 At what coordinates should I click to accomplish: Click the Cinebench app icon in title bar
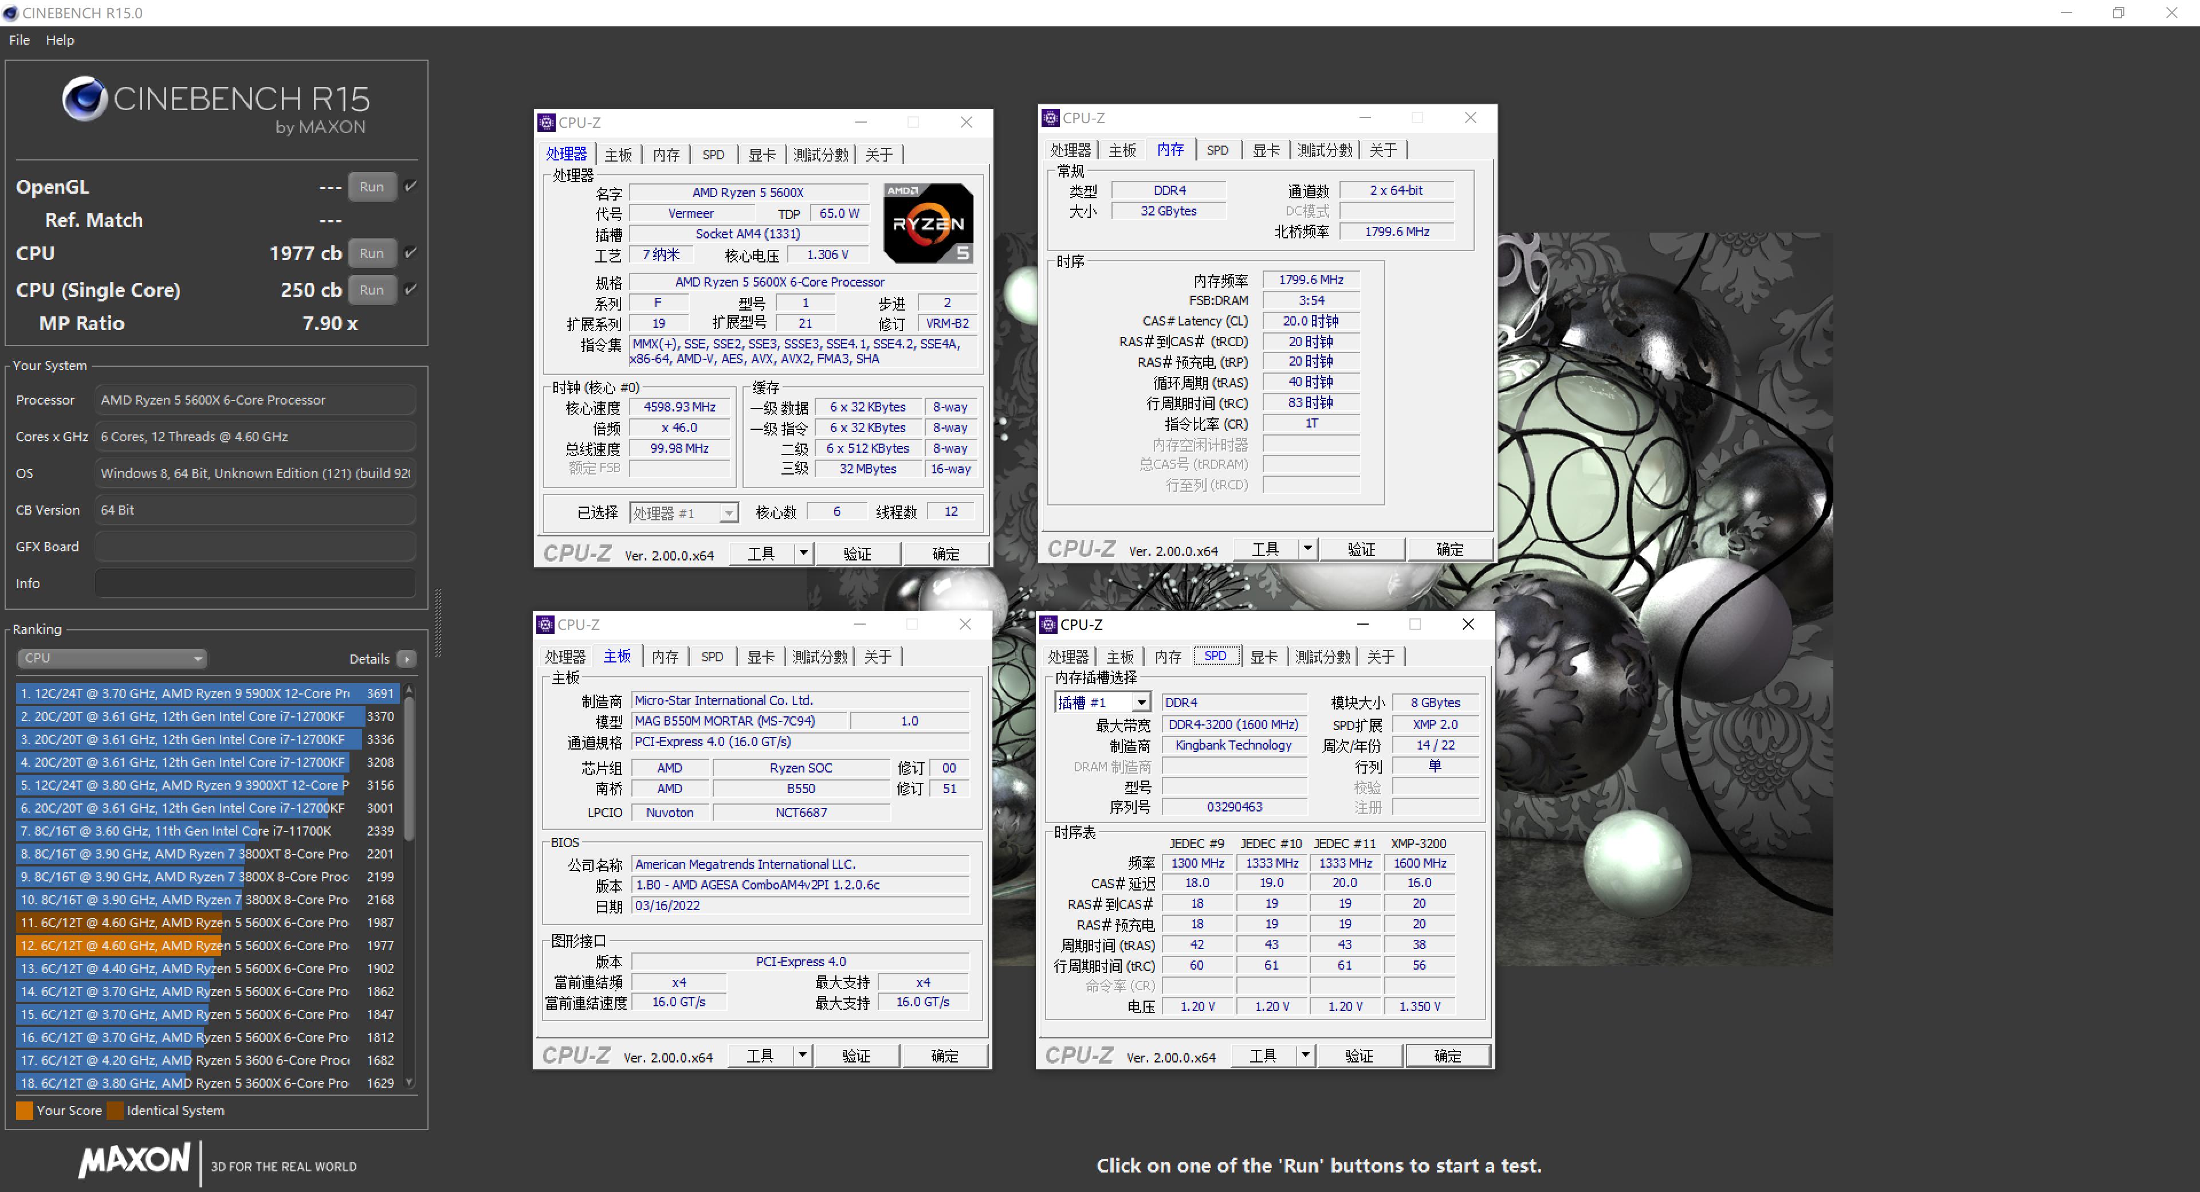click(x=10, y=13)
